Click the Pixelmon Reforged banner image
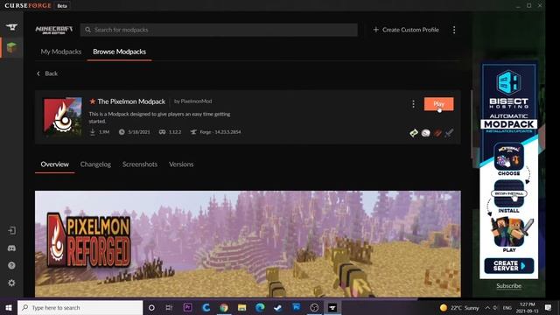This screenshot has width=560, height=315. (248, 243)
